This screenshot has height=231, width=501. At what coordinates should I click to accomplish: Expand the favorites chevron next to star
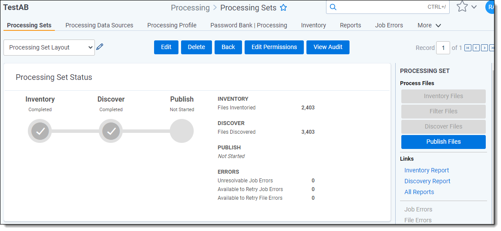(474, 7)
